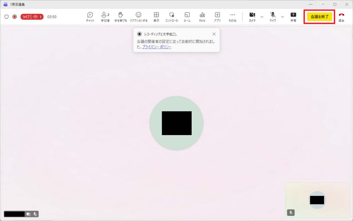The width and height of the screenshot is (353, 221).
Task: Show the 参加者 participants list
Action: 105,17
